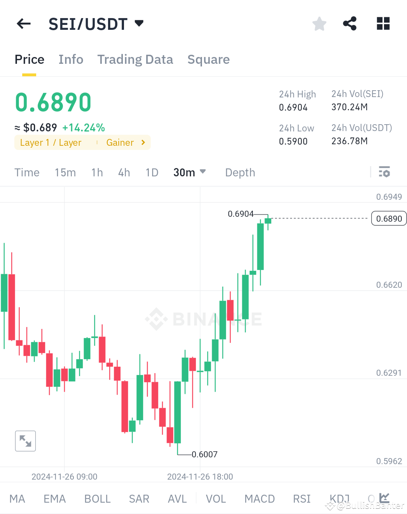Viewport: 407px width, 514px height.
Task: Open the Depth view
Action: click(x=240, y=172)
